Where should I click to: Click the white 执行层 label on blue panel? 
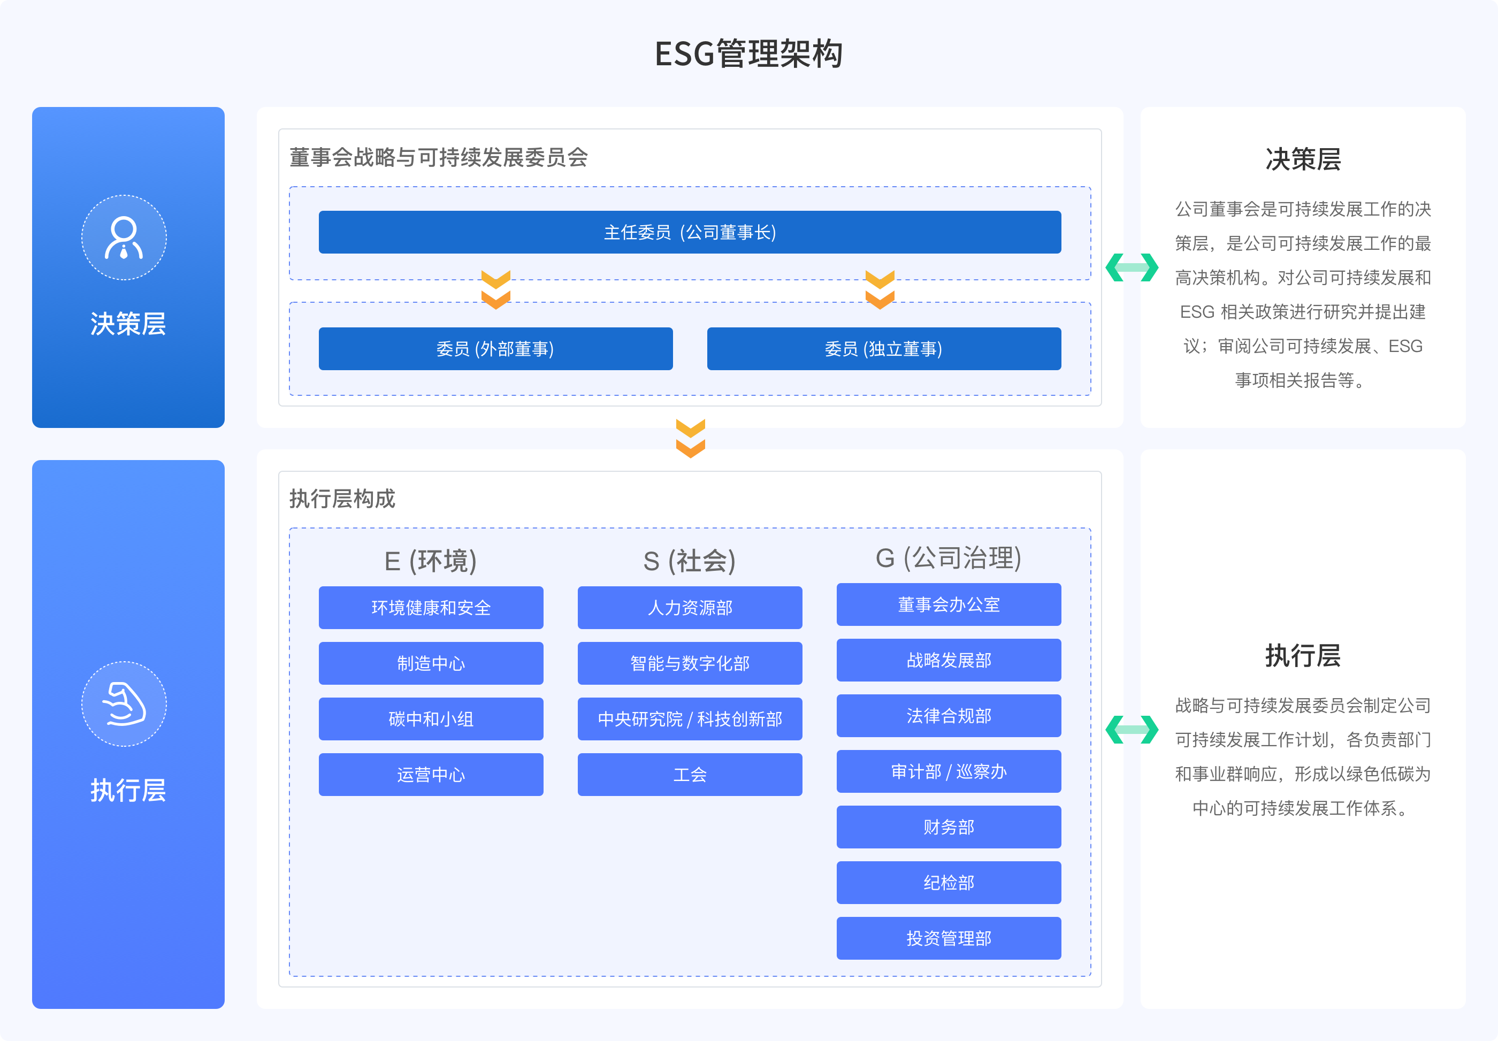(x=128, y=790)
